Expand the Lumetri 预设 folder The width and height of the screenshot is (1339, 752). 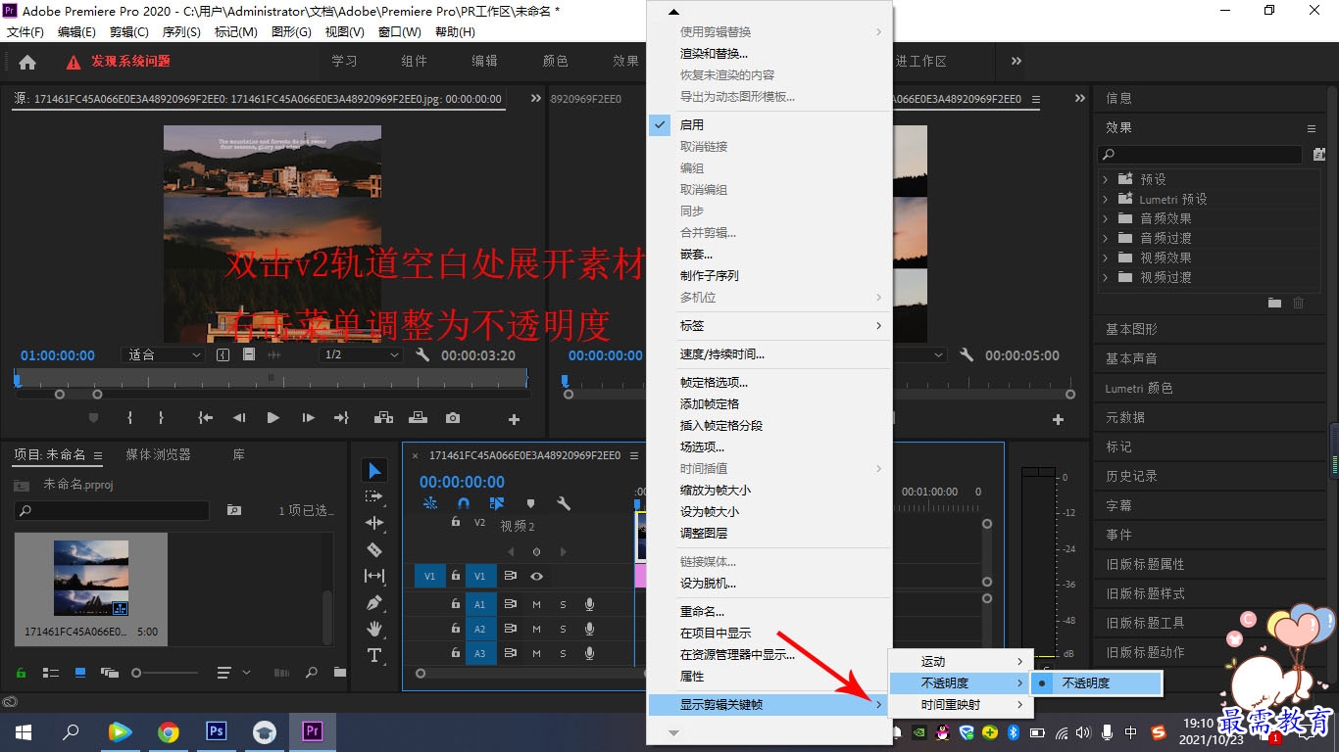(1106, 199)
